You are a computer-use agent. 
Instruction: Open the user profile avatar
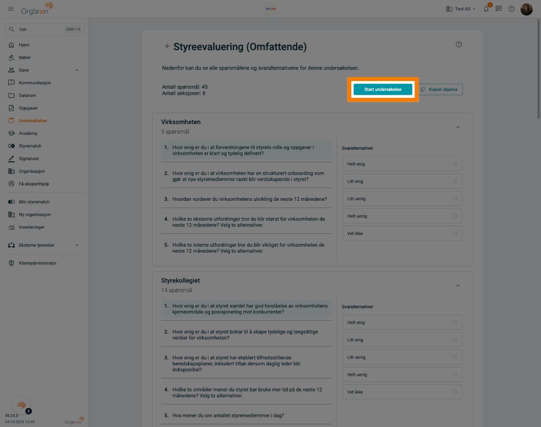(526, 9)
